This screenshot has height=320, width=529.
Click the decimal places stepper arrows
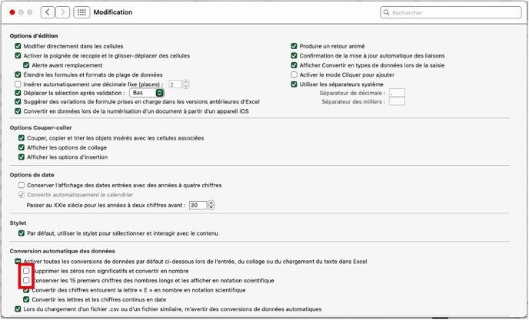(x=186, y=84)
